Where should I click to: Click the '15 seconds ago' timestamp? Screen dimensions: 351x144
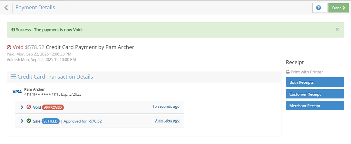pyautogui.click(x=166, y=106)
